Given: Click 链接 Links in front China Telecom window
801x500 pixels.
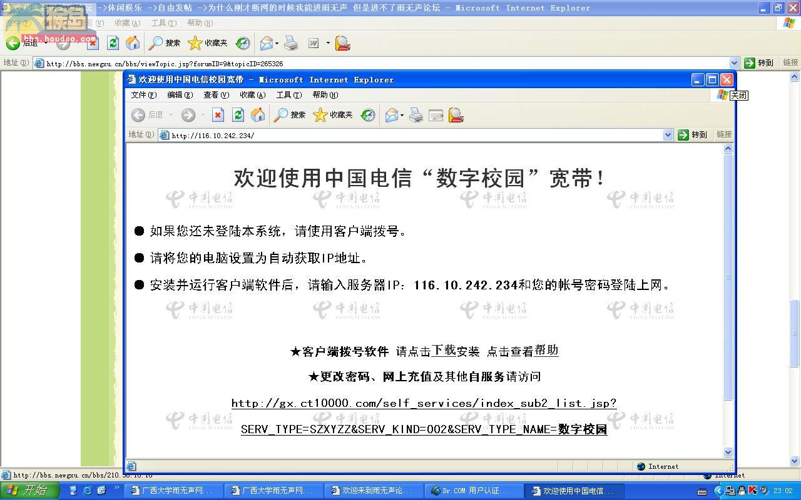Looking at the screenshot, I should click(724, 134).
